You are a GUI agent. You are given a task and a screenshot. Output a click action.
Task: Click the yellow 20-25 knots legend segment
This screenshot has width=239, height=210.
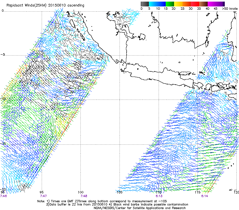point(178,4)
